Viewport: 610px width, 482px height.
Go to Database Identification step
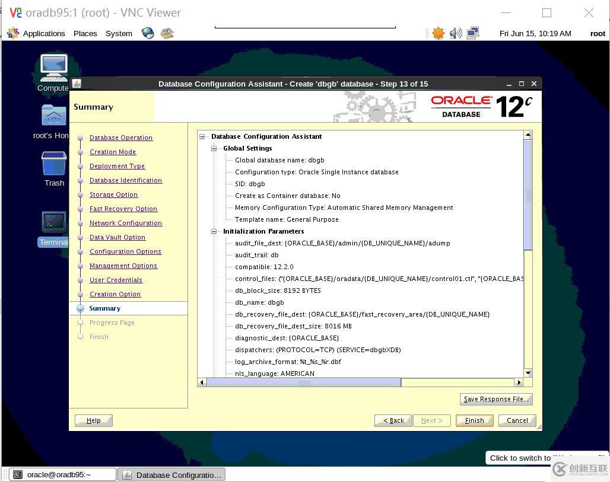click(x=126, y=180)
